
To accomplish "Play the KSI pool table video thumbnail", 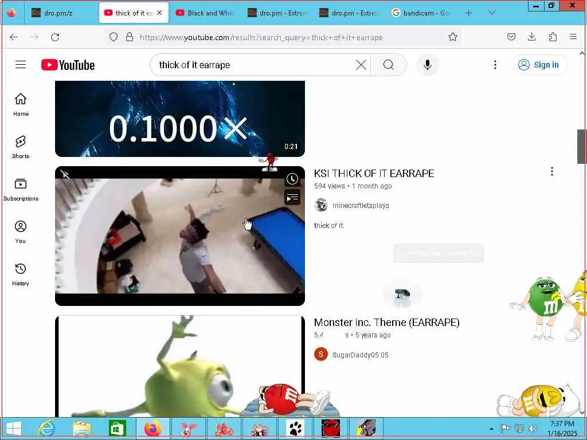I will tap(179, 235).
